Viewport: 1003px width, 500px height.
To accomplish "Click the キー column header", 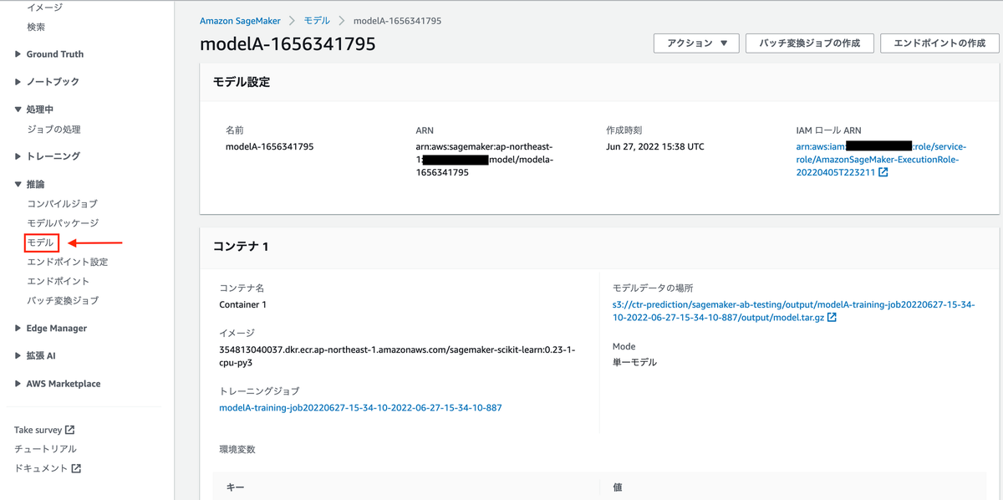I will 235,487.
